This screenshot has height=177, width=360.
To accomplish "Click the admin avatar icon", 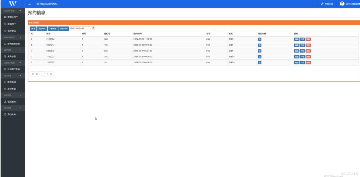I will [x=342, y=4].
